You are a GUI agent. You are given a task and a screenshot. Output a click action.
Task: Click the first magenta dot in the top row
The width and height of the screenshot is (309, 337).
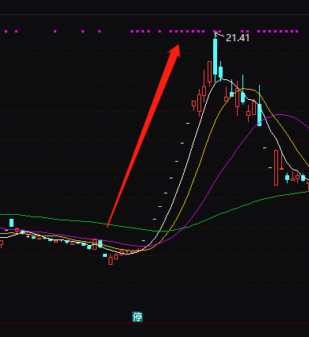6,31
